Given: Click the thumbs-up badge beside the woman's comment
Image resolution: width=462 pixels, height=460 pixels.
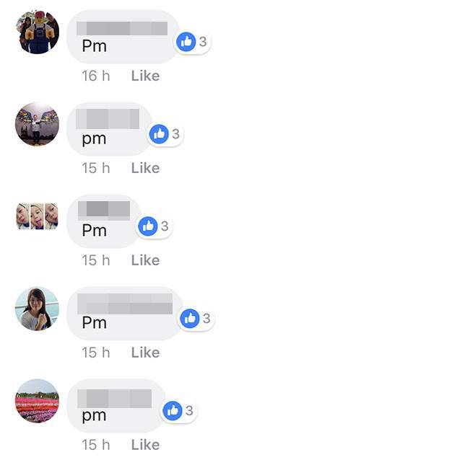Looking at the screenshot, I should pos(196,319).
